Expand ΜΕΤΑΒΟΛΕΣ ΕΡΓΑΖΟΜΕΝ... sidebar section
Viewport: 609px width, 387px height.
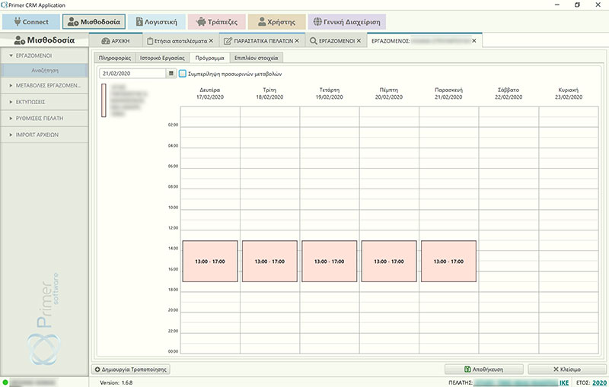(45, 85)
